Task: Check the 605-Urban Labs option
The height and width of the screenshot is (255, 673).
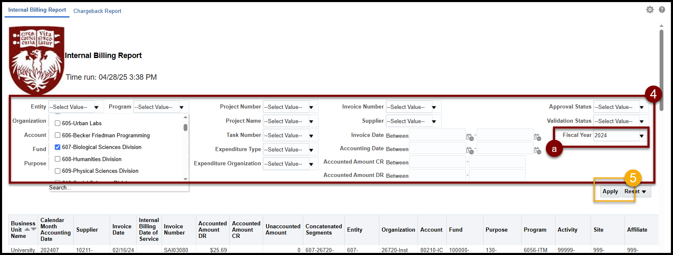Action: coord(58,123)
